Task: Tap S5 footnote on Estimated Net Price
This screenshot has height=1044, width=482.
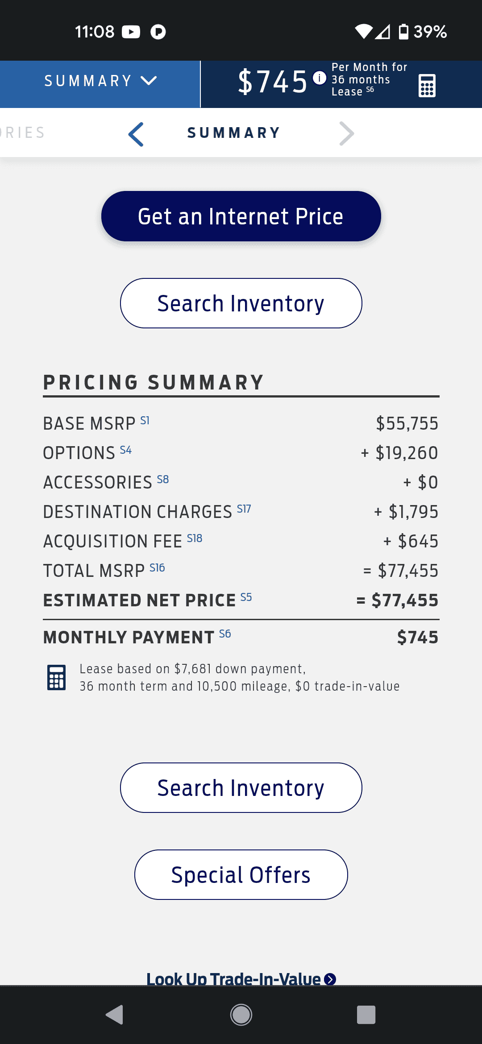Action: click(246, 597)
